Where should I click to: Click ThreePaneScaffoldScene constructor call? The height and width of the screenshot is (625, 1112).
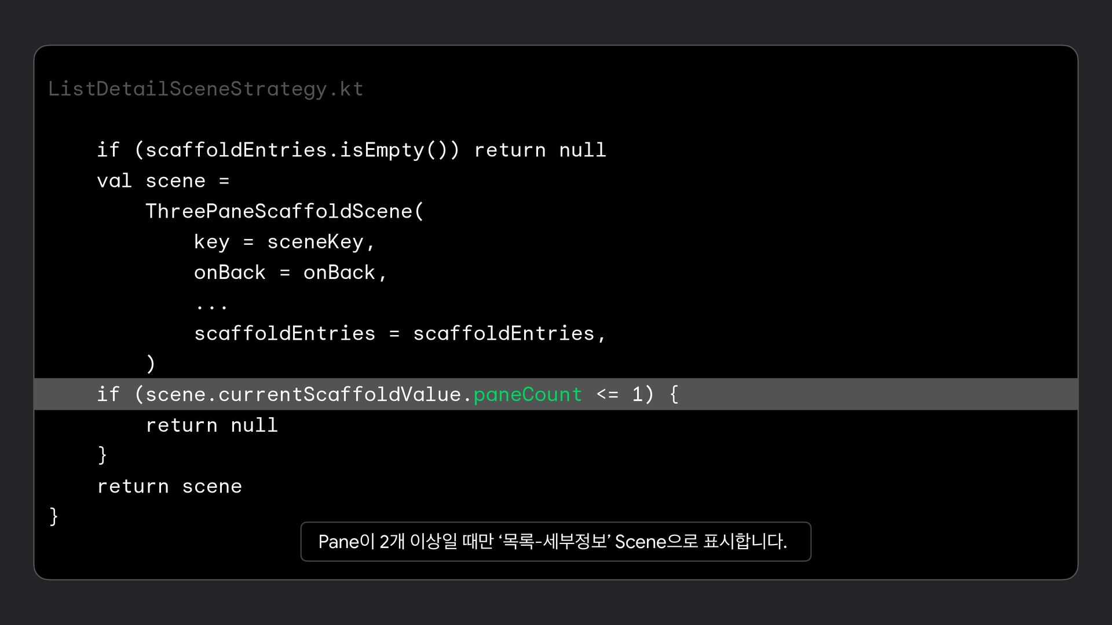click(x=284, y=211)
